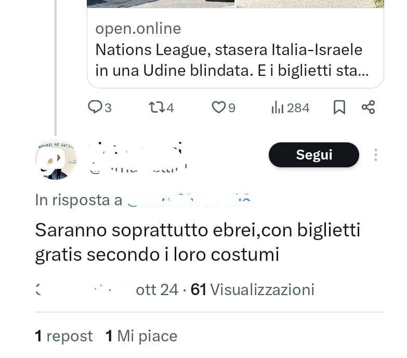
Task: Open the three-dot more options menu
Action: 375,155
